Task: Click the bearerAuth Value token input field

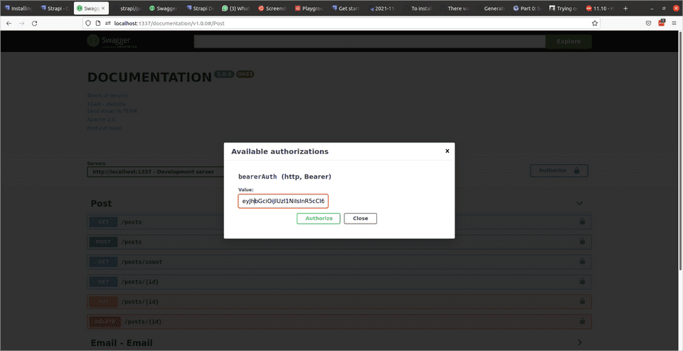Action: point(283,201)
